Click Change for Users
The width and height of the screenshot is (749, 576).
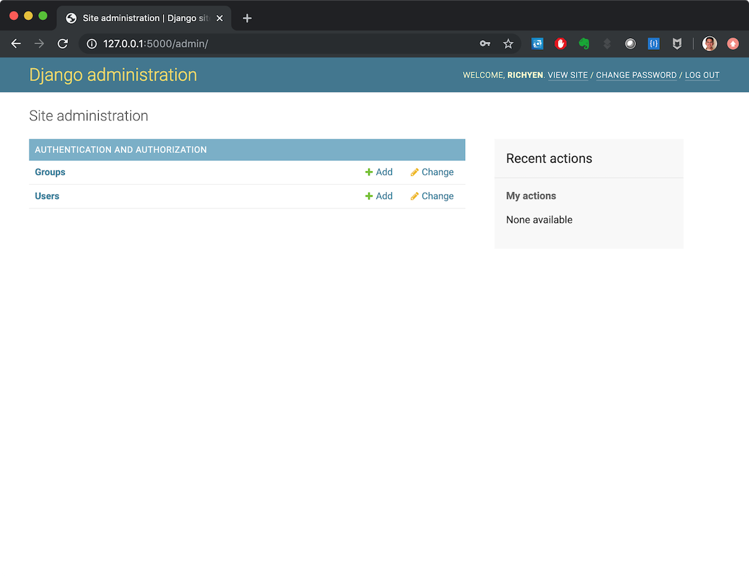point(432,196)
